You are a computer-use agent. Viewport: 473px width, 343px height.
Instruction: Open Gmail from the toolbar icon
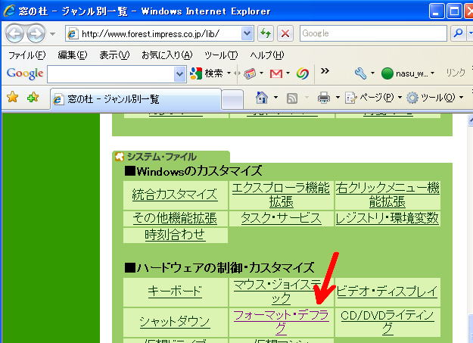click(x=276, y=73)
